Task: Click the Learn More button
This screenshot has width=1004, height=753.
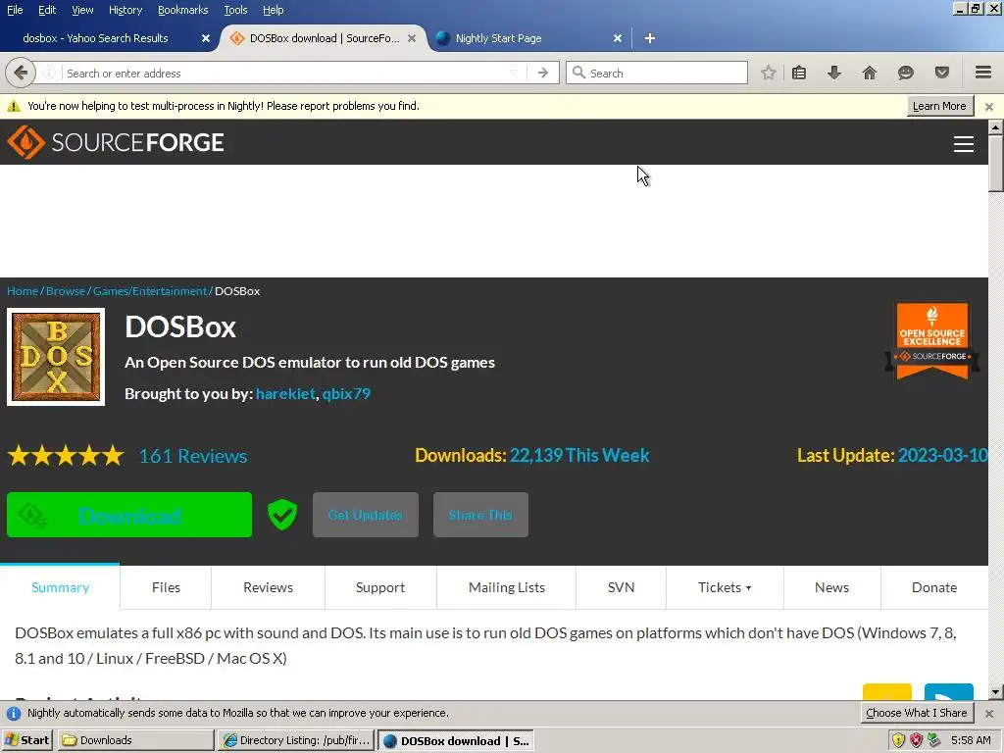Action: click(x=940, y=106)
